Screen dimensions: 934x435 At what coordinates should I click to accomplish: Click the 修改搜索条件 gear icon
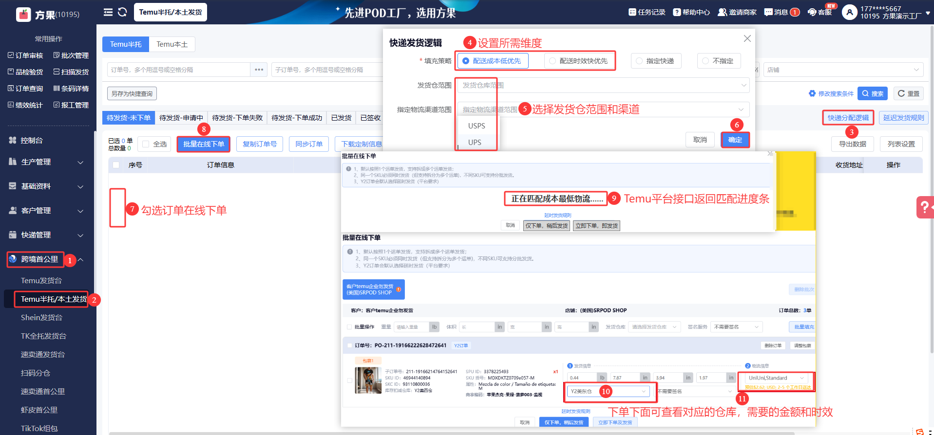(x=812, y=93)
